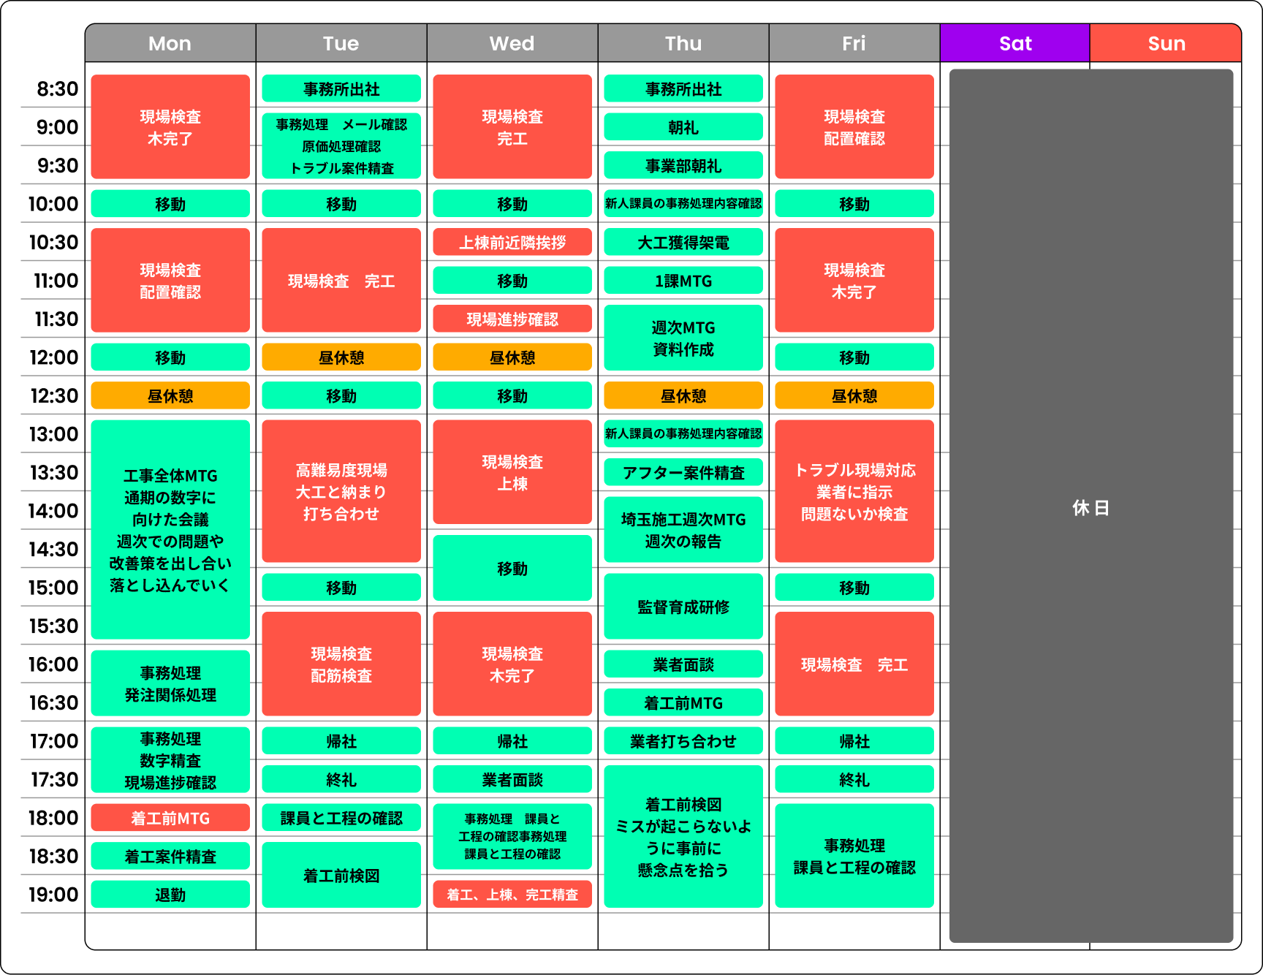Open Tuesday's 事務所出社 event
Viewport: 1263px width, 975px height.
[x=341, y=88]
